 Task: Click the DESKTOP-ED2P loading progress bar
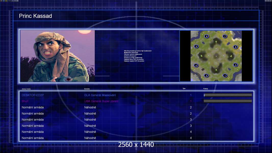(228, 95)
